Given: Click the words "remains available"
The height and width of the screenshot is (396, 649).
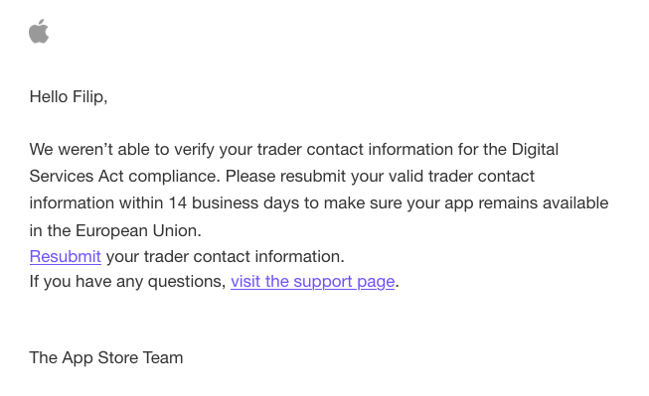Looking at the screenshot, I should [x=544, y=203].
